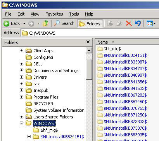Viewport: 159px width, 141px height.
Task: Expand the Inetpub tree node
Action: coord(21,90)
